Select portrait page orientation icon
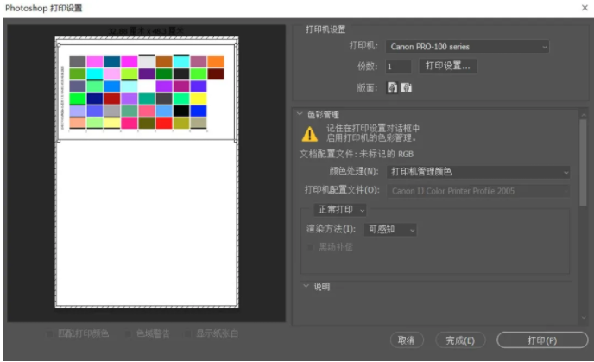The image size is (594, 362). pos(392,87)
